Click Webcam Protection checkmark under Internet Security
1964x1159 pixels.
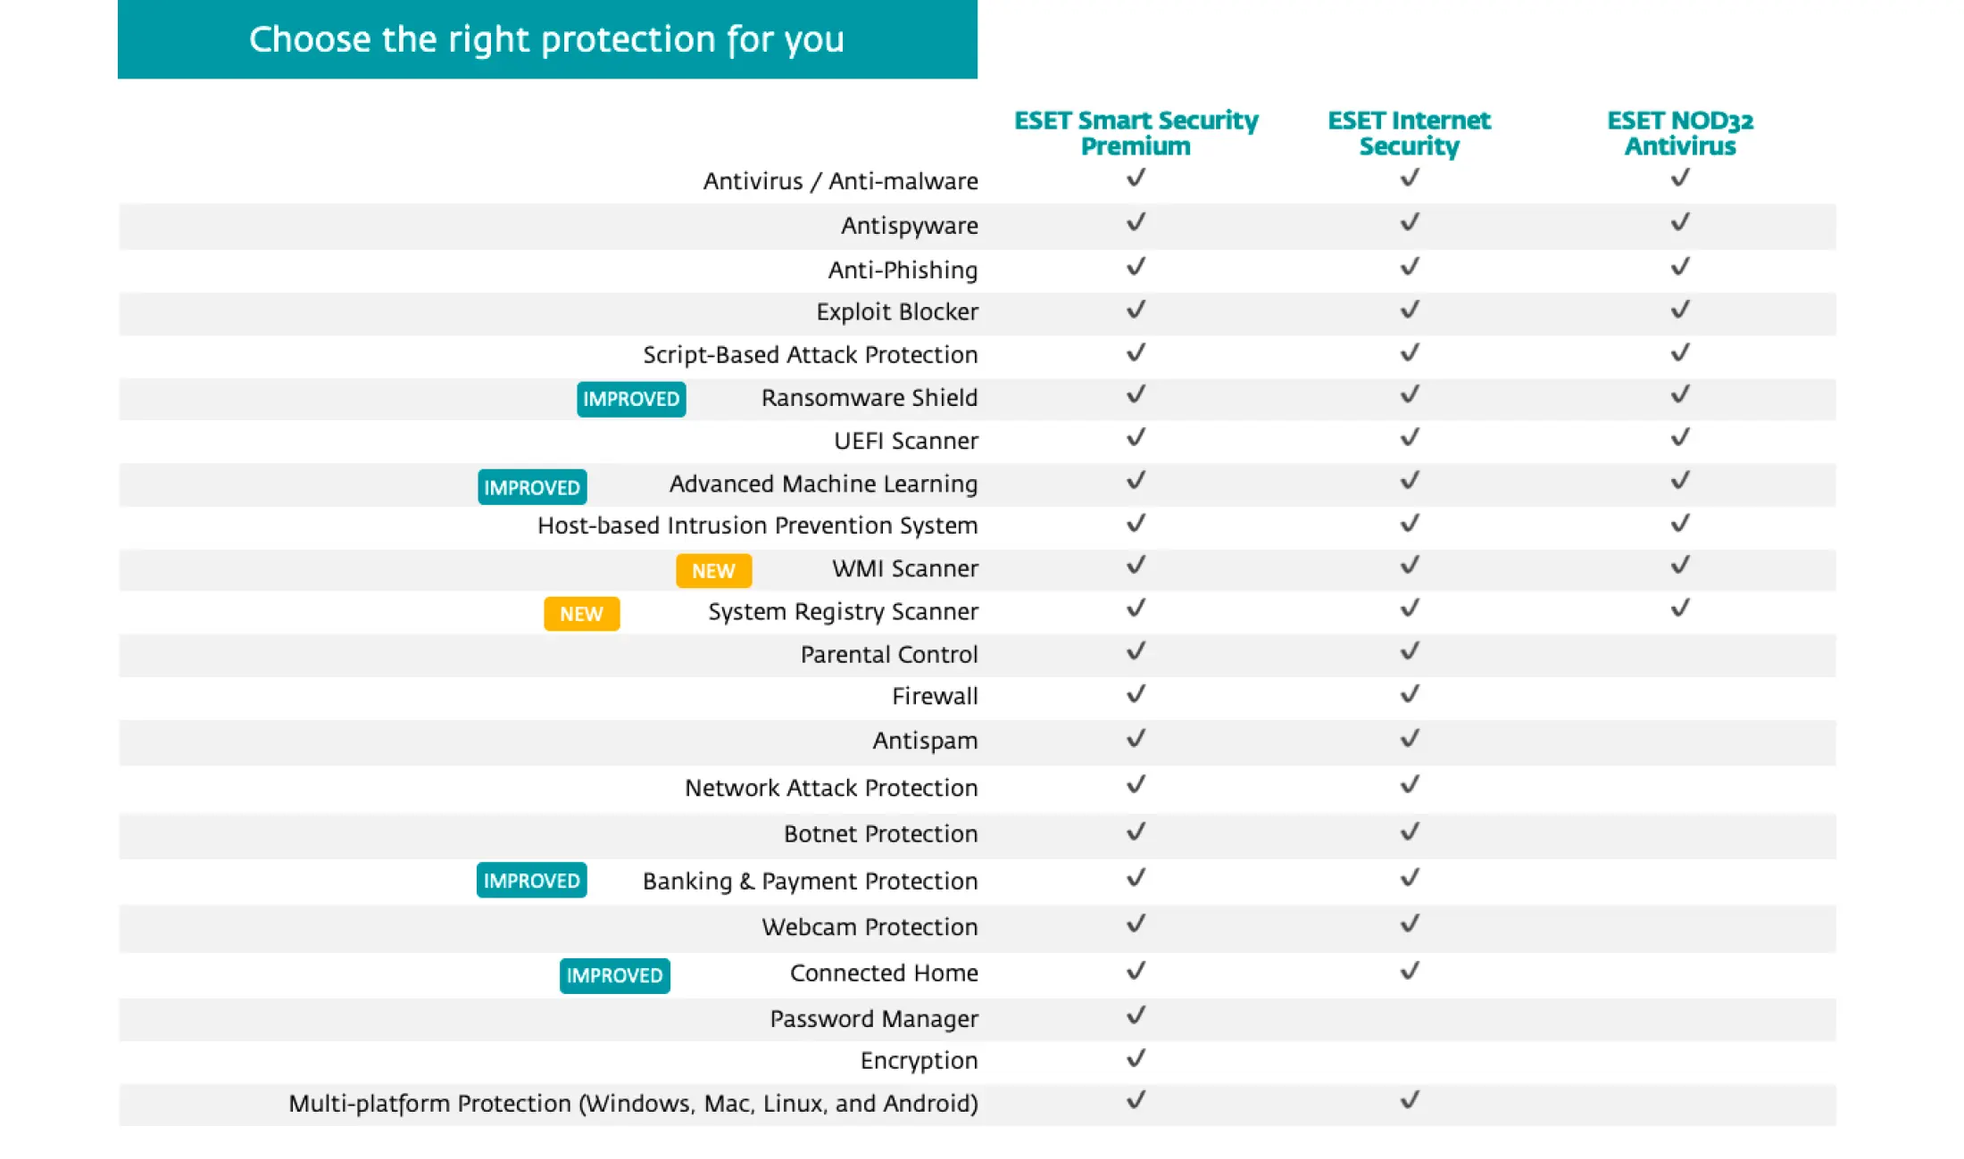tap(1410, 923)
